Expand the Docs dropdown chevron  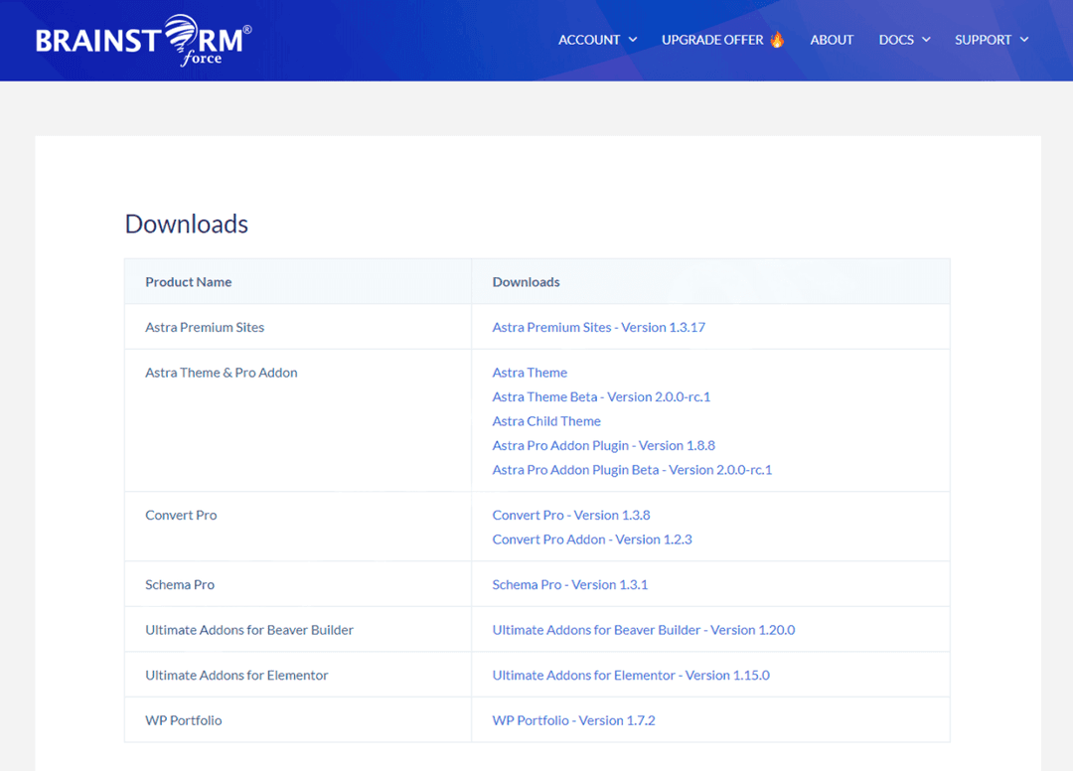926,40
